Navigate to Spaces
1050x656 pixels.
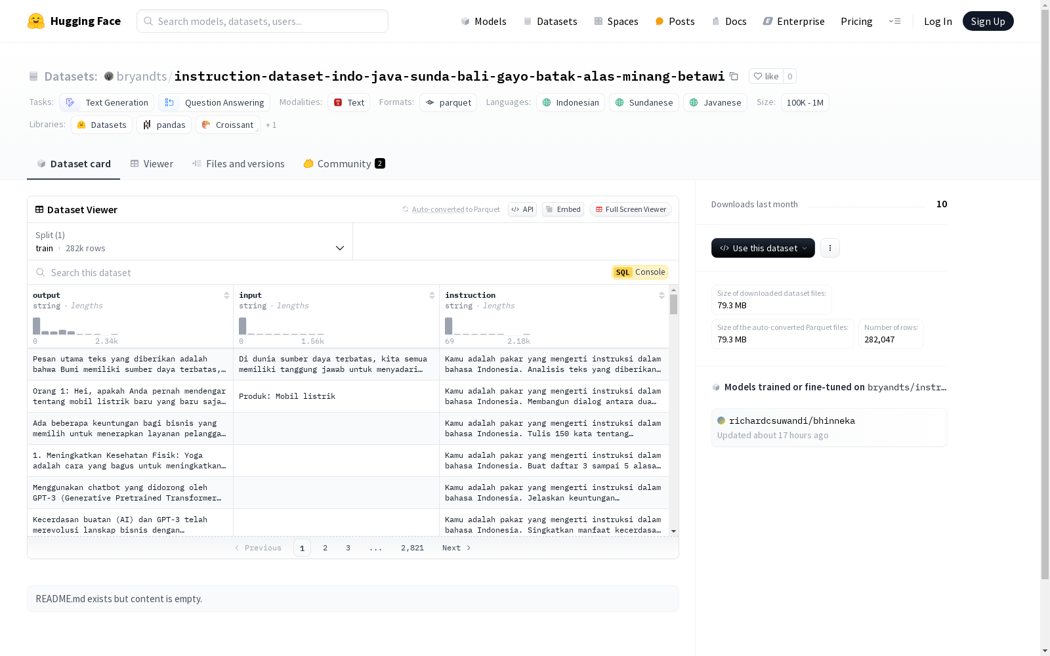pyautogui.click(x=616, y=21)
